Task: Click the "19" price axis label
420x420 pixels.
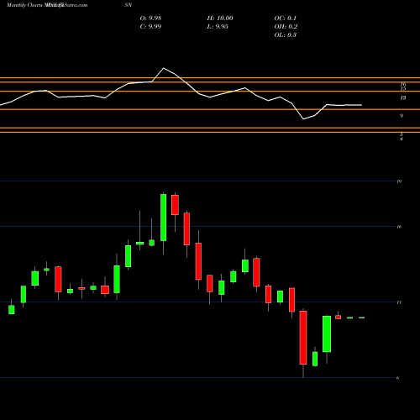Action: 399,181
